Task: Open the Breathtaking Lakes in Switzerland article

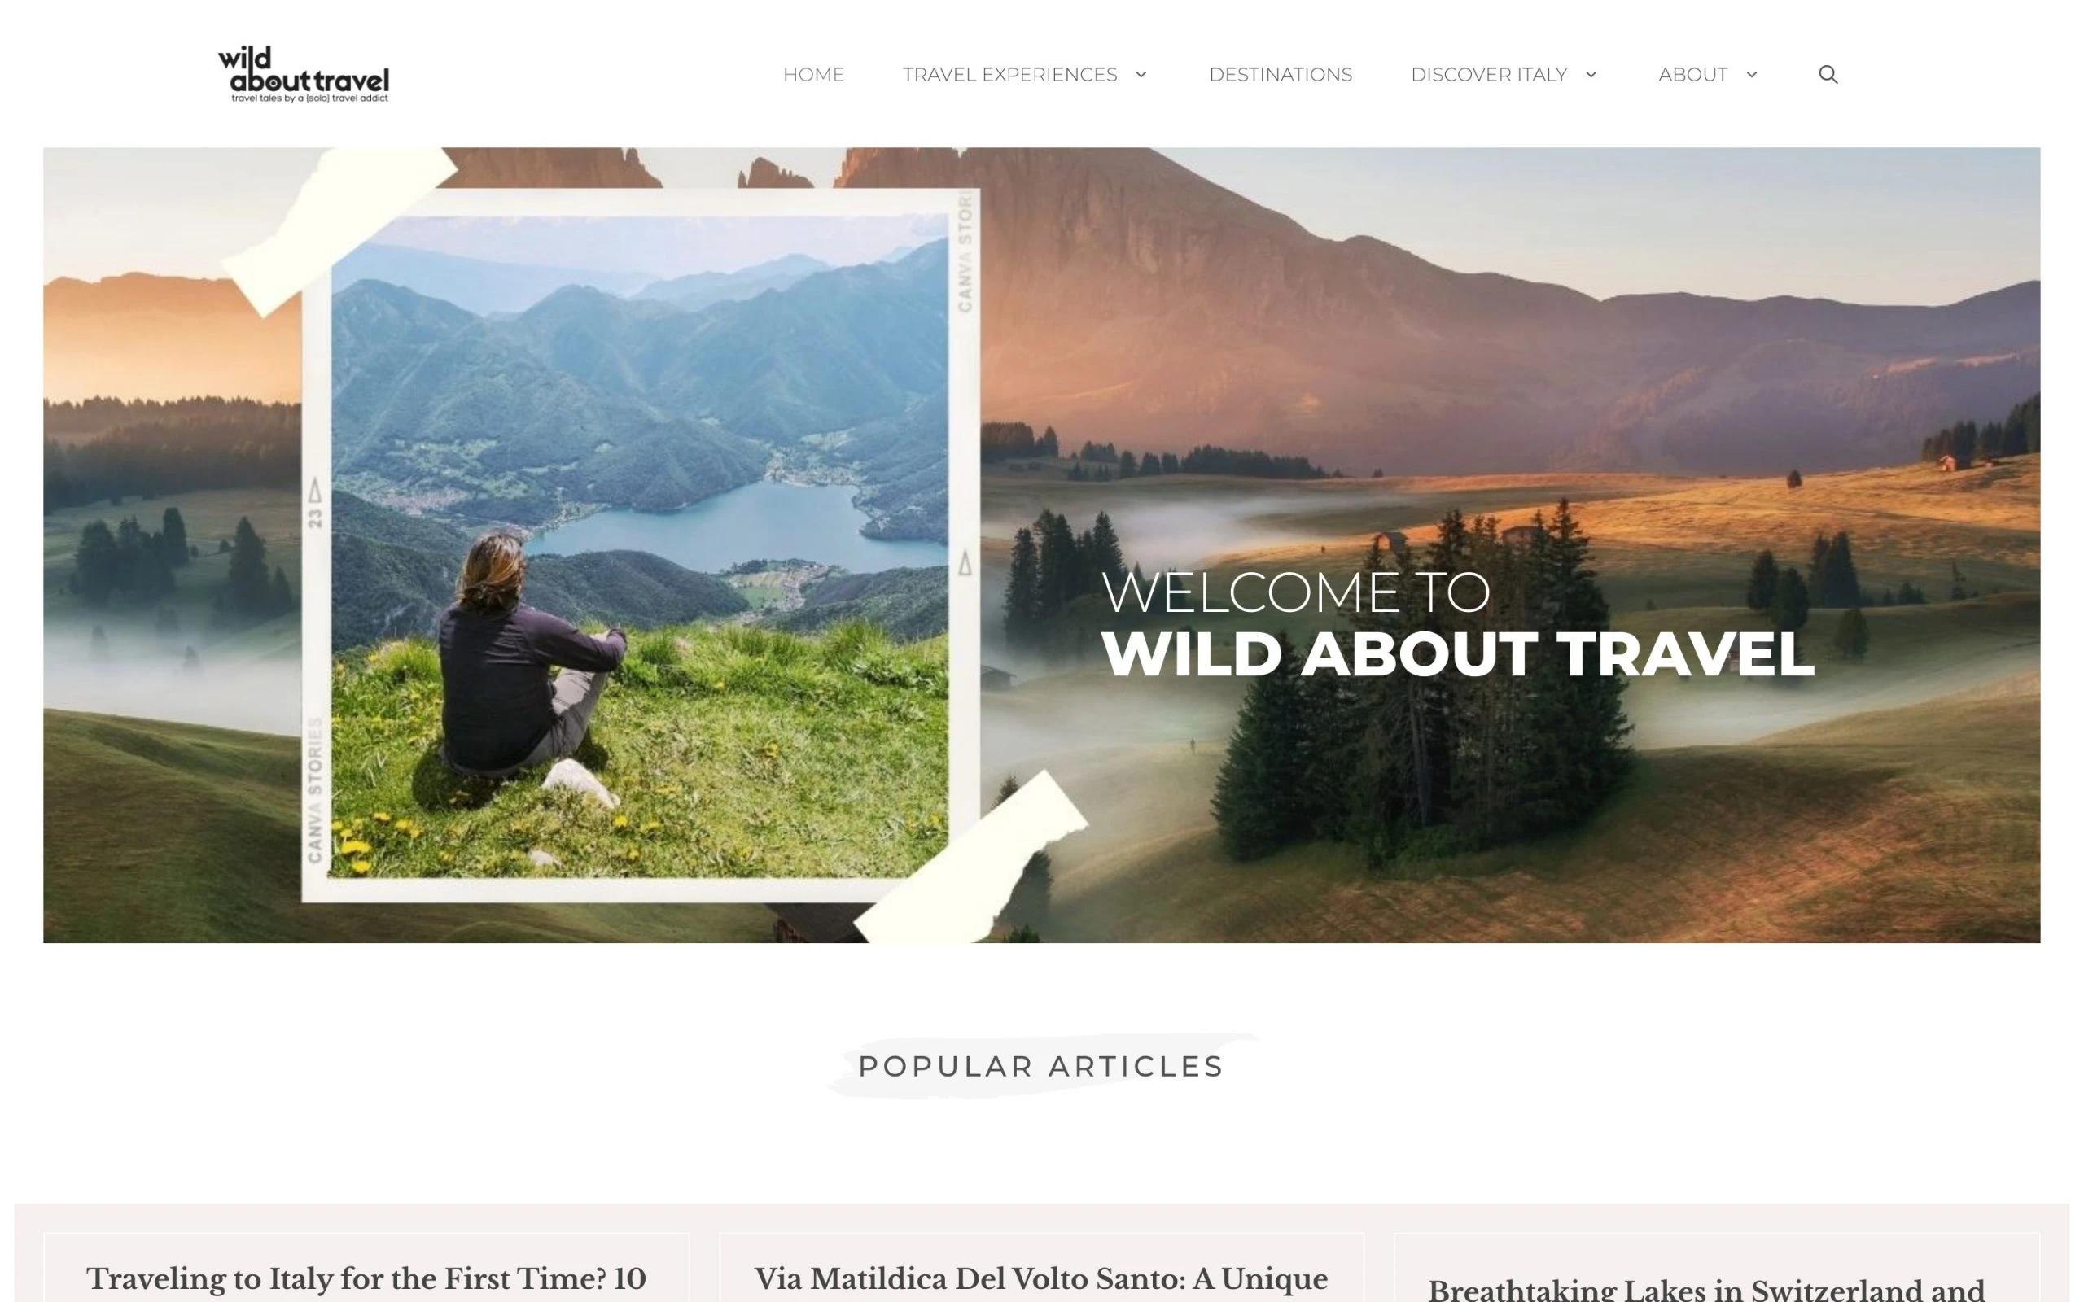Action: click(1706, 1289)
